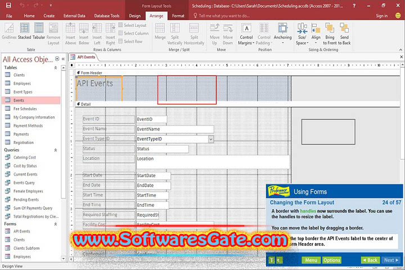This screenshot has width=405, height=270.
Task: Collapse the Forms group in navigation pane
Action: (55, 224)
